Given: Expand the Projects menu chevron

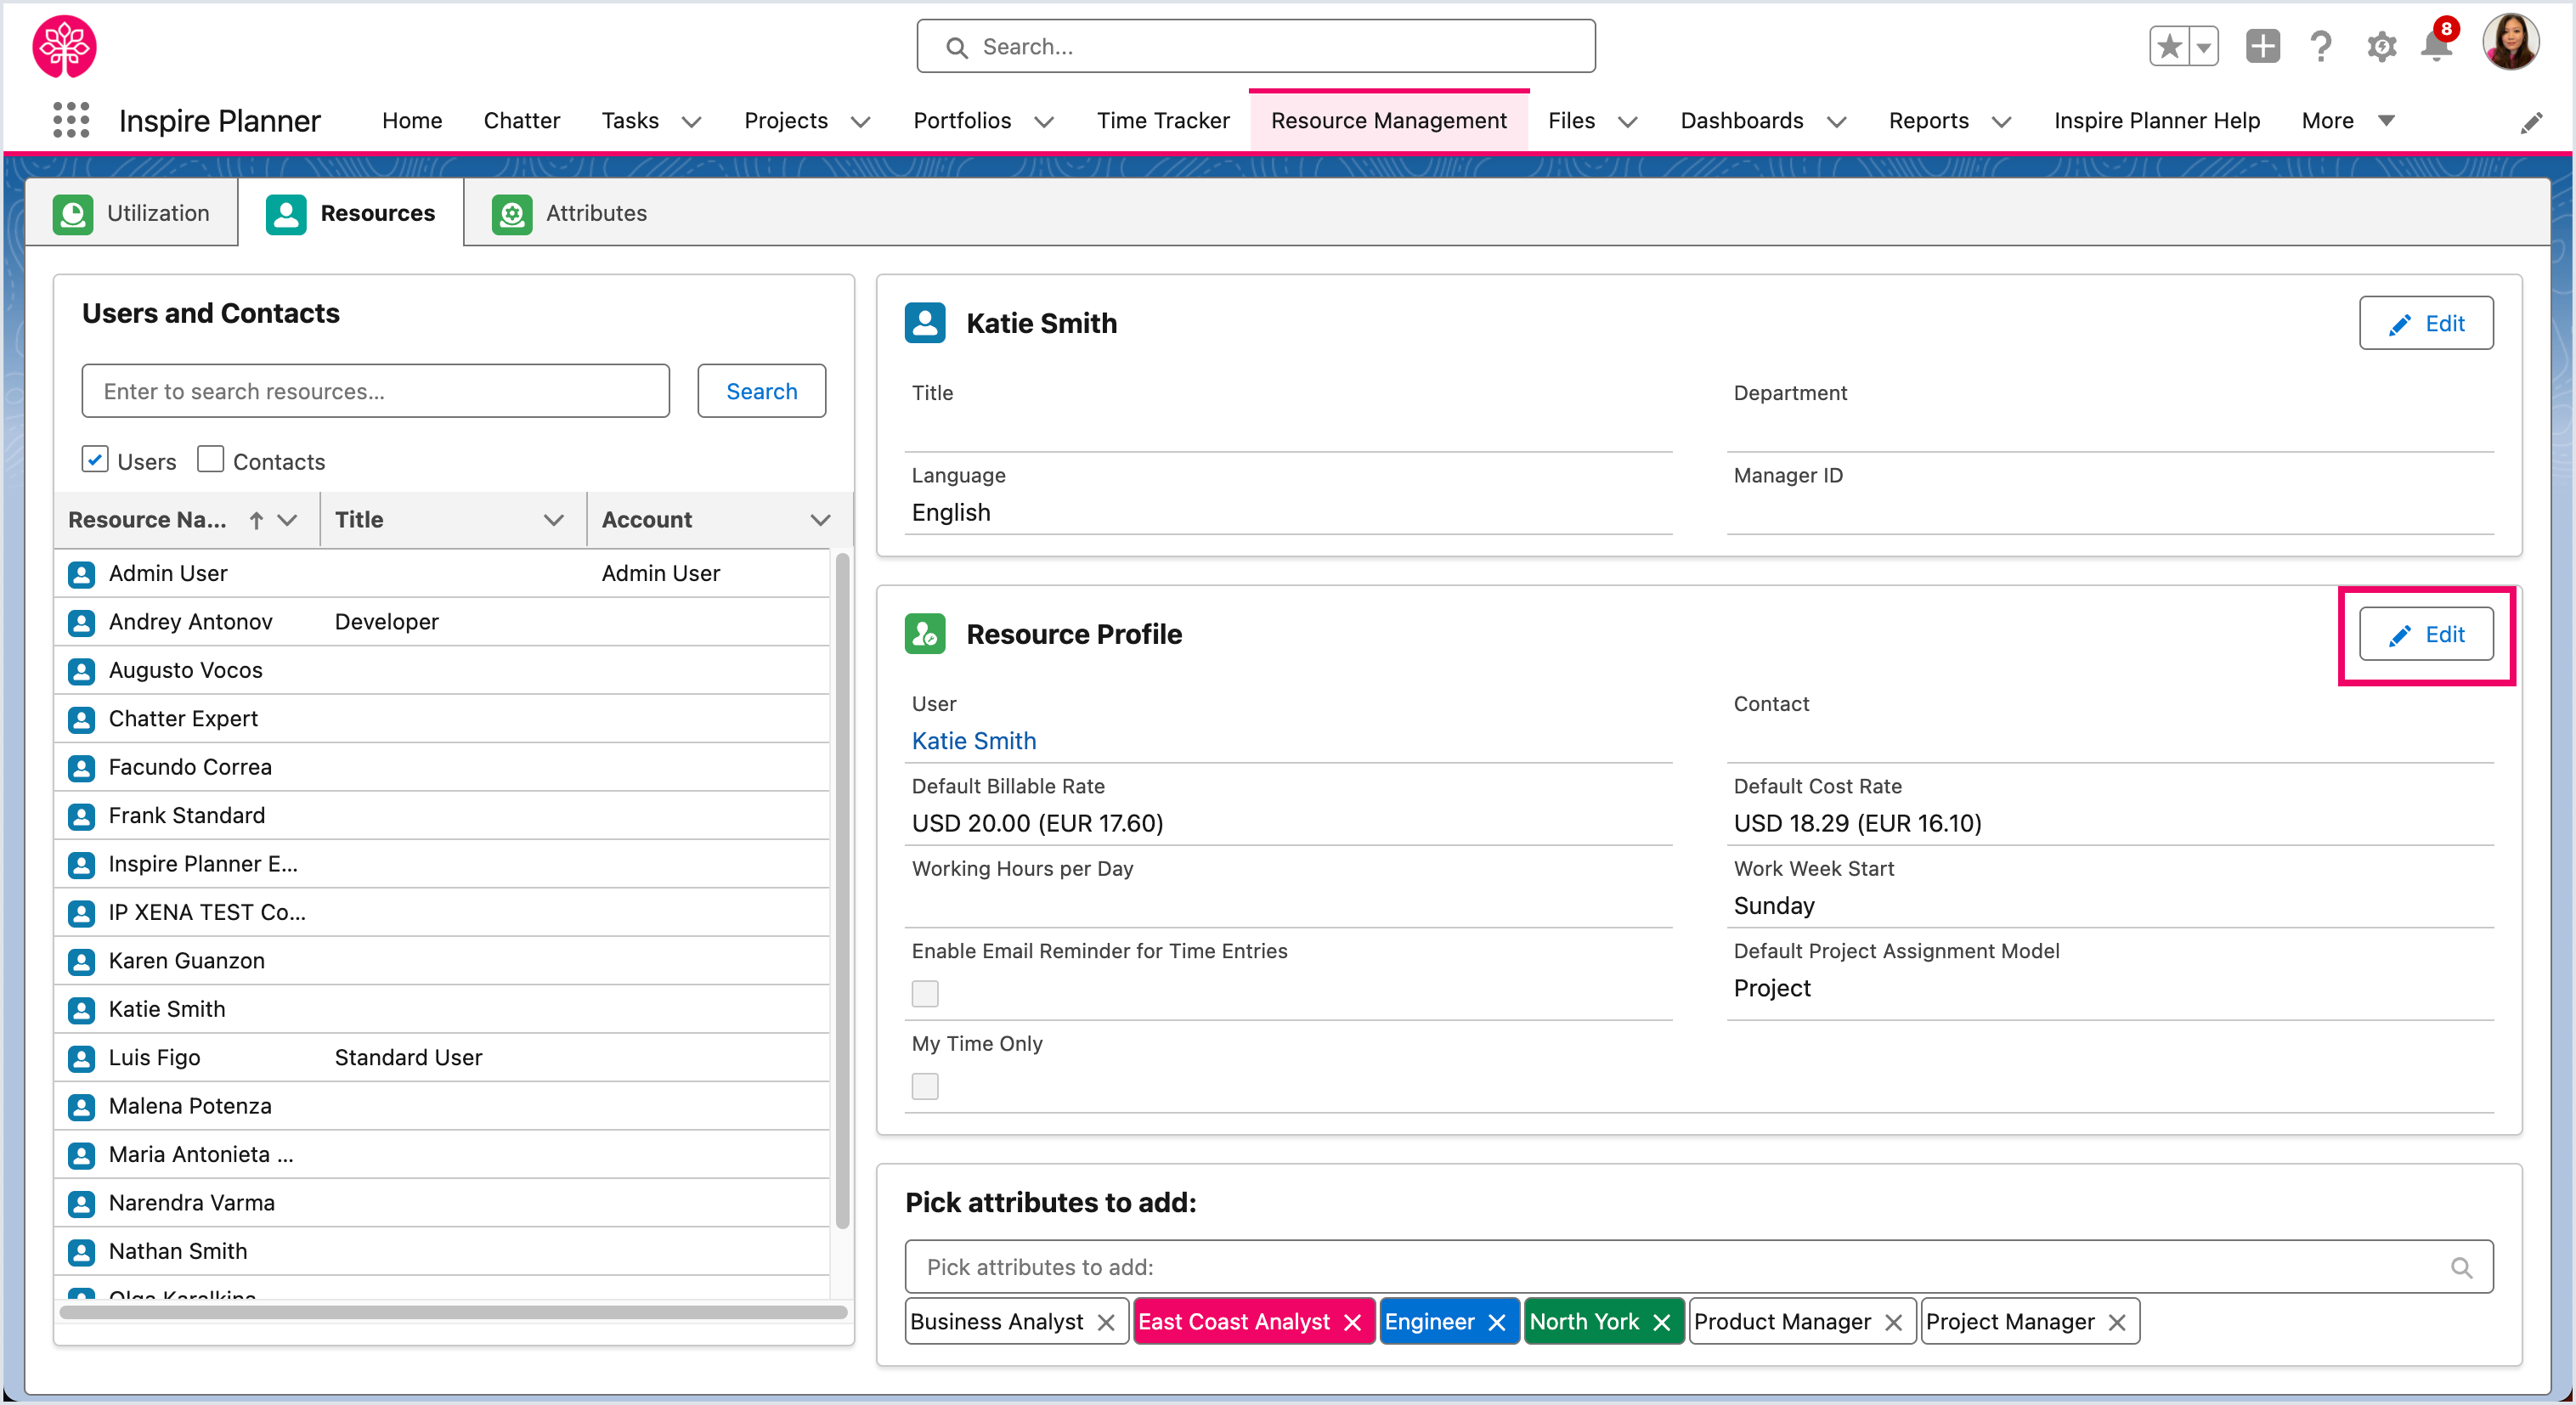Looking at the screenshot, I should point(860,122).
